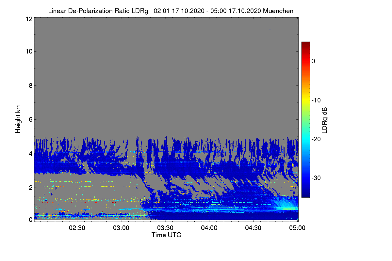Viewport: 392px width, 261px height.
Task: Click the '8' height tick label
Action: click(30, 85)
